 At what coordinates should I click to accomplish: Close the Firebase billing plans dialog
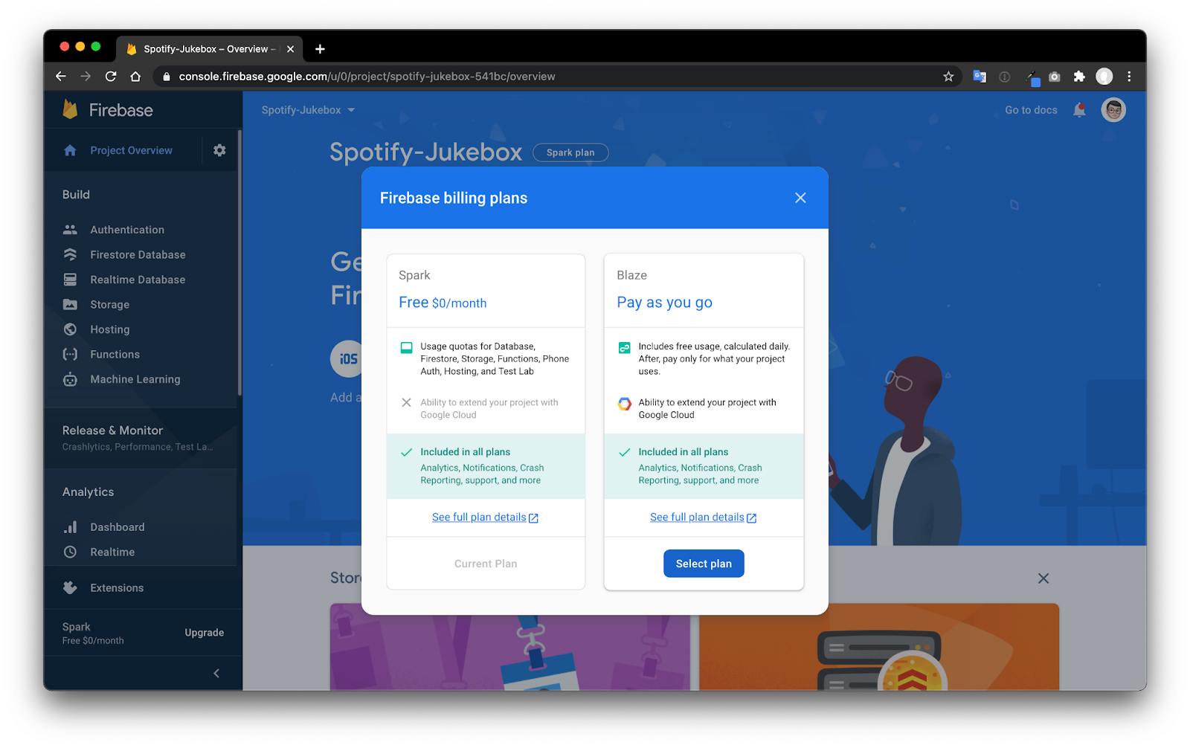(x=800, y=198)
